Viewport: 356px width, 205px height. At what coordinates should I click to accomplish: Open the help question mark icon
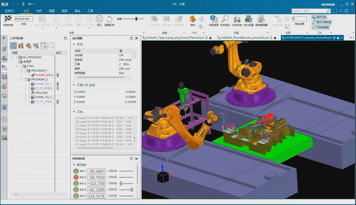346,11
